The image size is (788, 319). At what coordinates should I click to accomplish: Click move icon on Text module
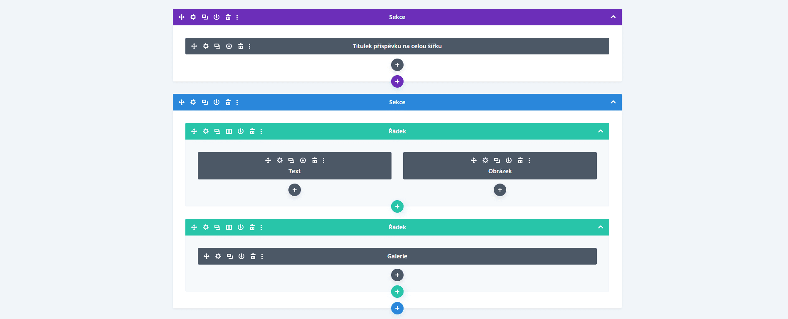coord(268,160)
